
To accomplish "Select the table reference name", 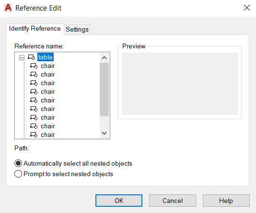I will (46, 57).
